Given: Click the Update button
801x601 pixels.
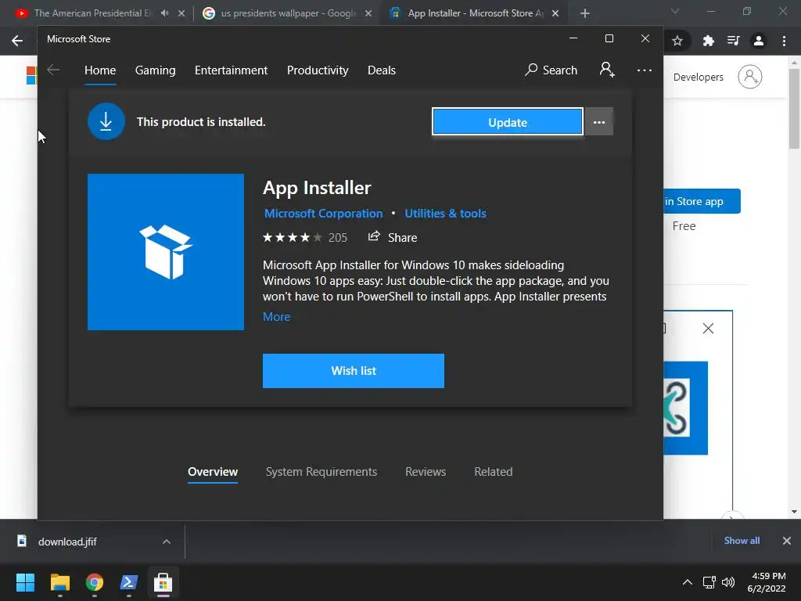Looking at the screenshot, I should pos(507,122).
